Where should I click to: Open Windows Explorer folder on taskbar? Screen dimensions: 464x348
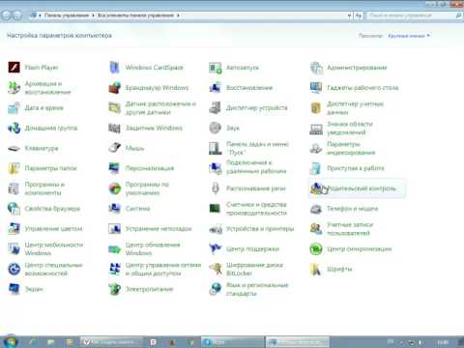pos(70,342)
